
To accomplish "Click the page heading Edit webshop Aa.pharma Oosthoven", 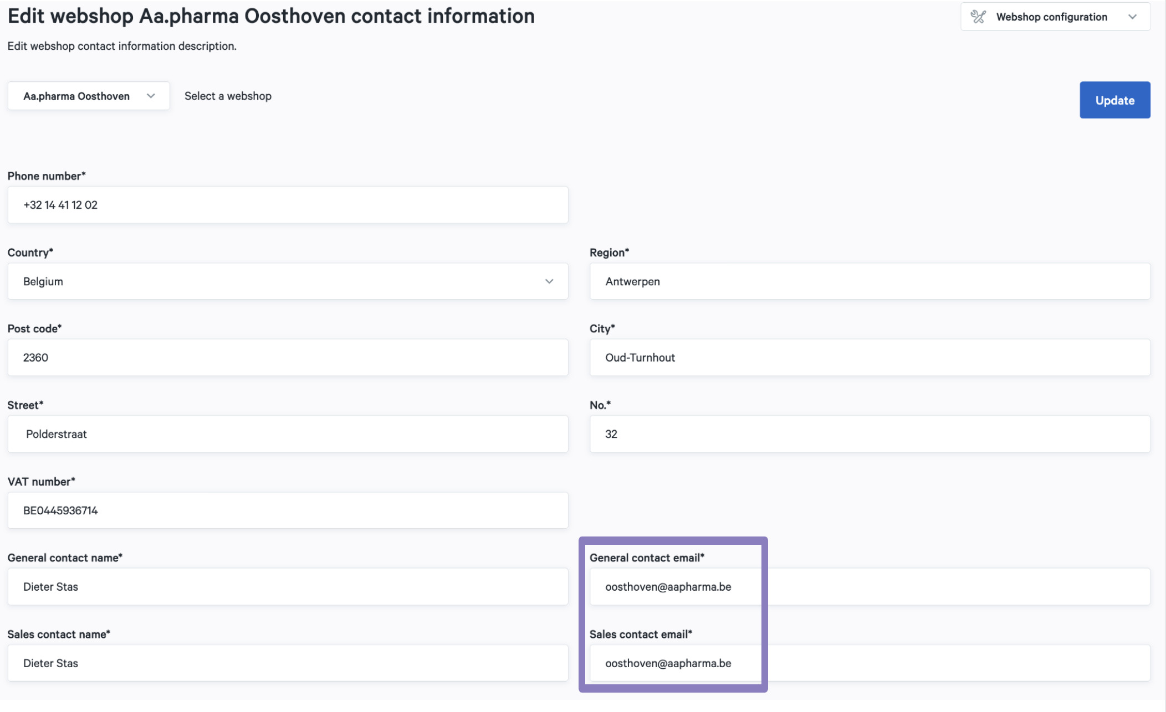I will coord(271,16).
